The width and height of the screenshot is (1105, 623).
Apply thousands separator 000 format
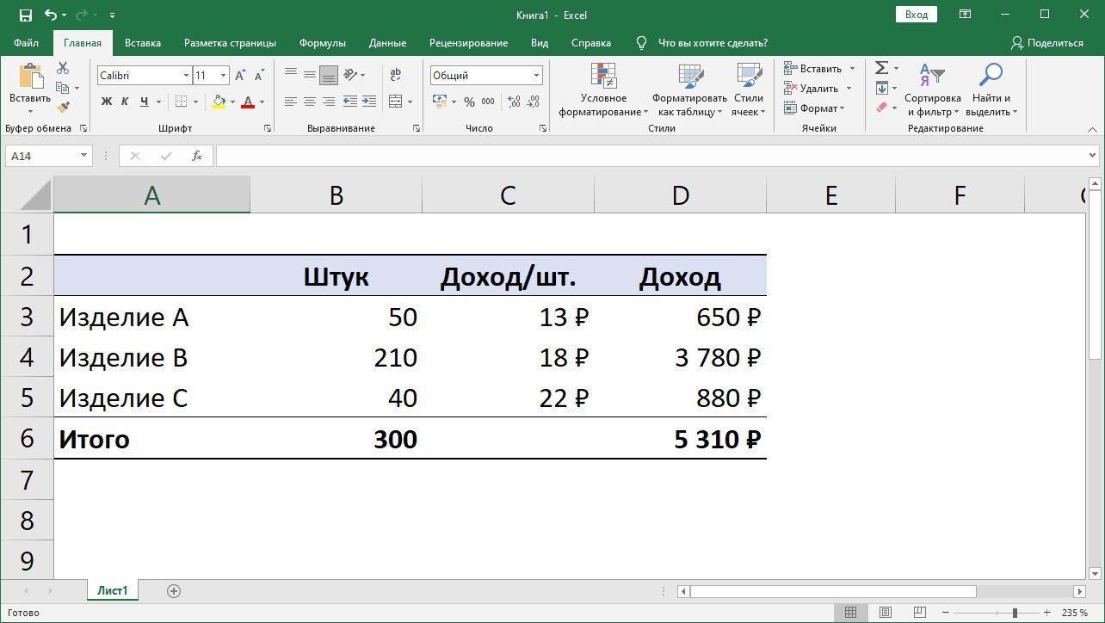tap(488, 102)
